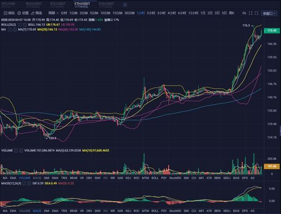
Task: Toggle StochRSI in the volume pane's indicator row
Action: 175,178
